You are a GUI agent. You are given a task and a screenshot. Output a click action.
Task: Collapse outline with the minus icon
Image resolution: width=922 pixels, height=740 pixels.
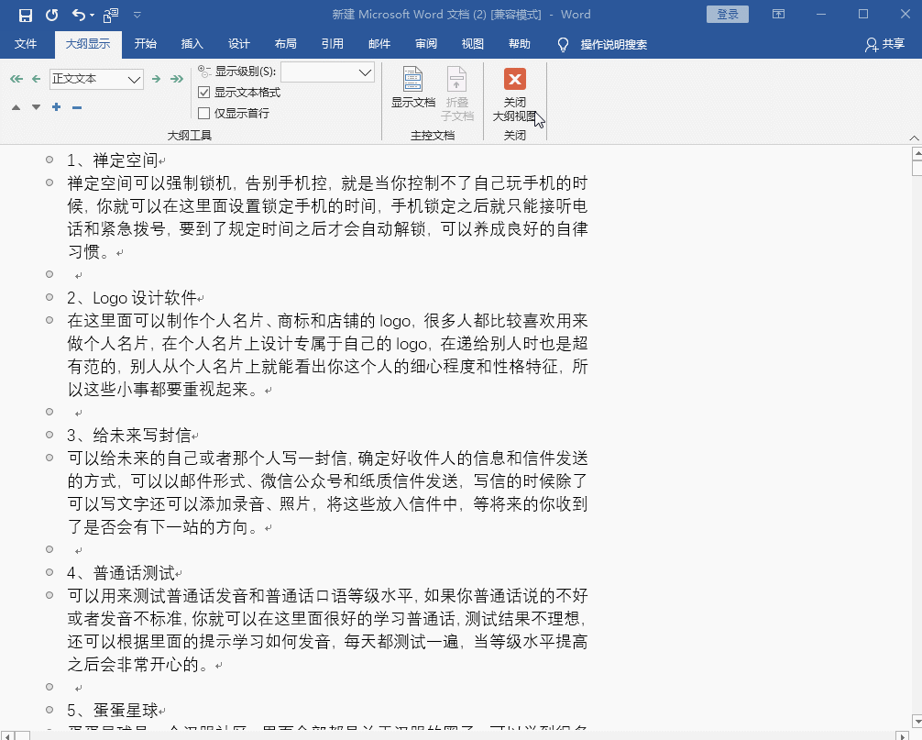[75, 107]
